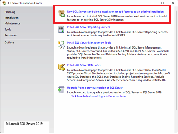Open Install SQL Server Data Tools link
This screenshot has height=134, width=178.
click(x=84, y=65)
